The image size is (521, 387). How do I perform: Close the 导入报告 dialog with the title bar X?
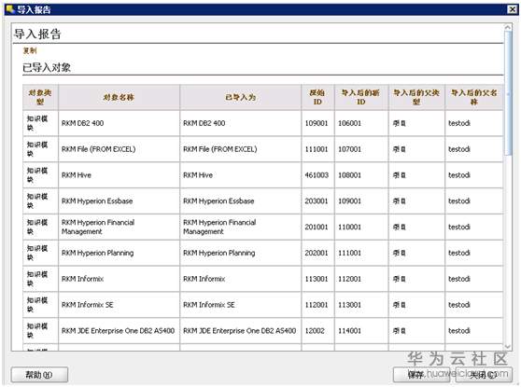[513, 9]
